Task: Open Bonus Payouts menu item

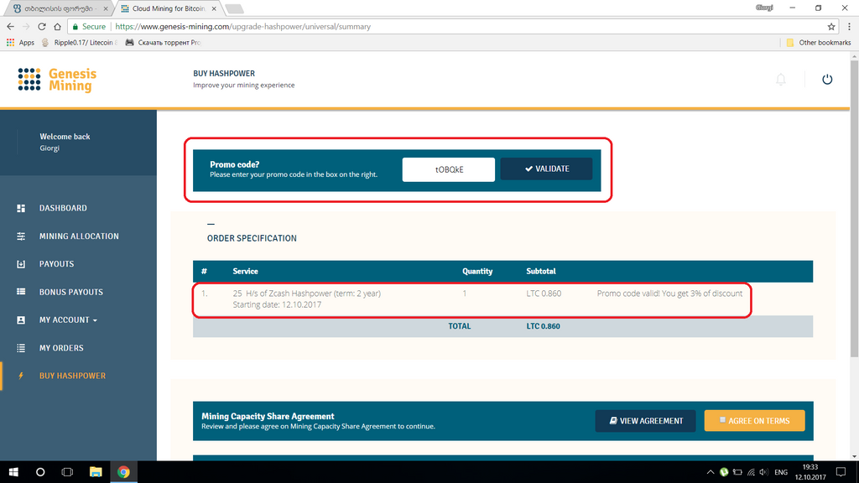Action: [x=71, y=292]
